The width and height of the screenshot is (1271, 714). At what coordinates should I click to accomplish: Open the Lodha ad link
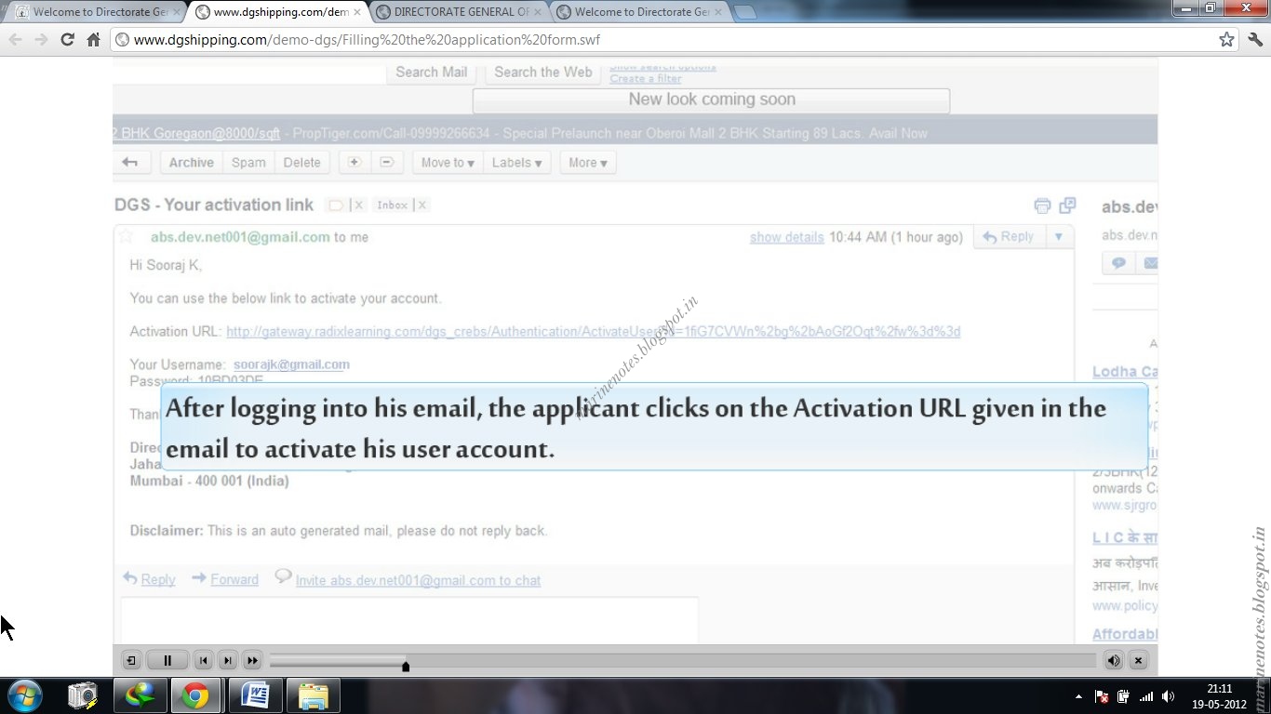(x=1125, y=372)
